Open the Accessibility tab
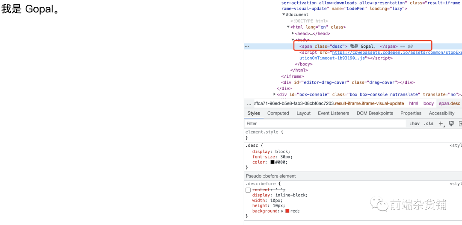This screenshot has height=225, width=462. tap(441, 113)
